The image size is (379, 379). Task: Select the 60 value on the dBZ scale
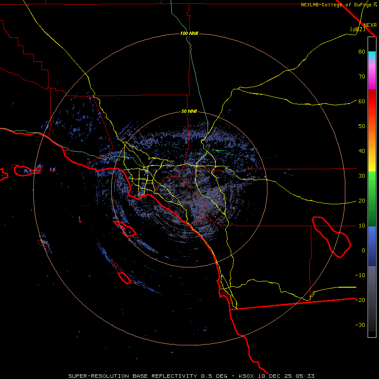(x=362, y=101)
